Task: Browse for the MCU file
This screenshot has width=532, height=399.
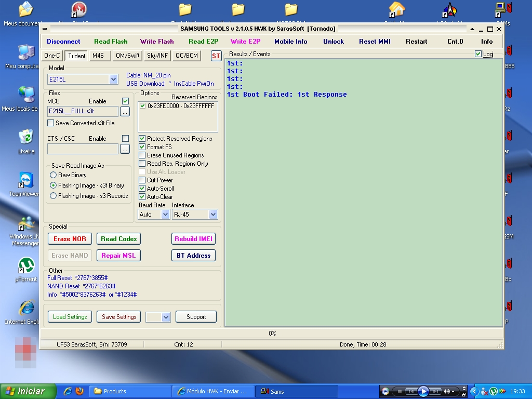Action: pos(125,111)
